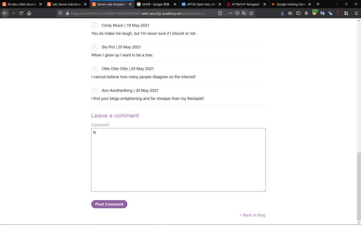Minimize the Firefox window
This screenshot has height=225, width=361.
point(336,4)
